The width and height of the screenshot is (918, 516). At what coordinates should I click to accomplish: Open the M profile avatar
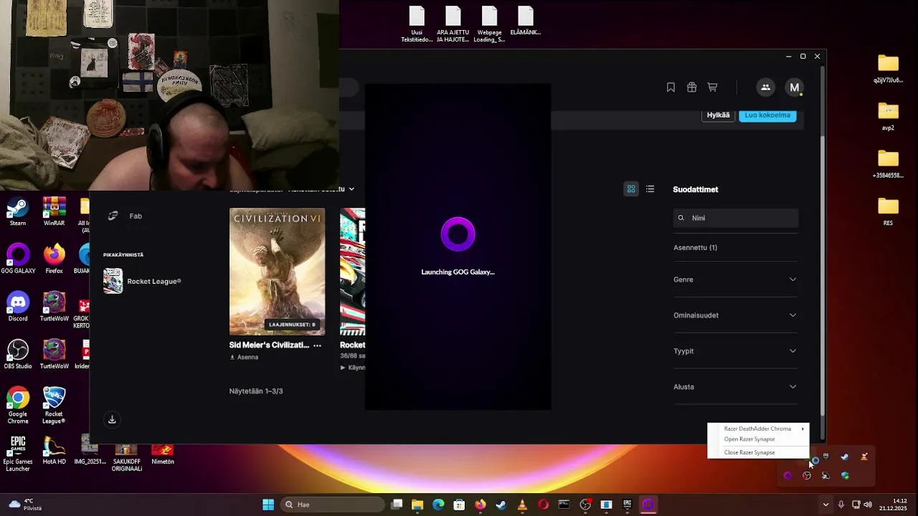tap(794, 87)
